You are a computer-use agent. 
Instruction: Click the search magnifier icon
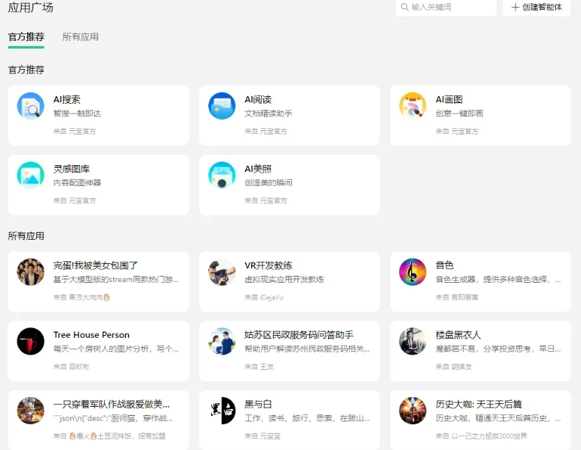[404, 7]
